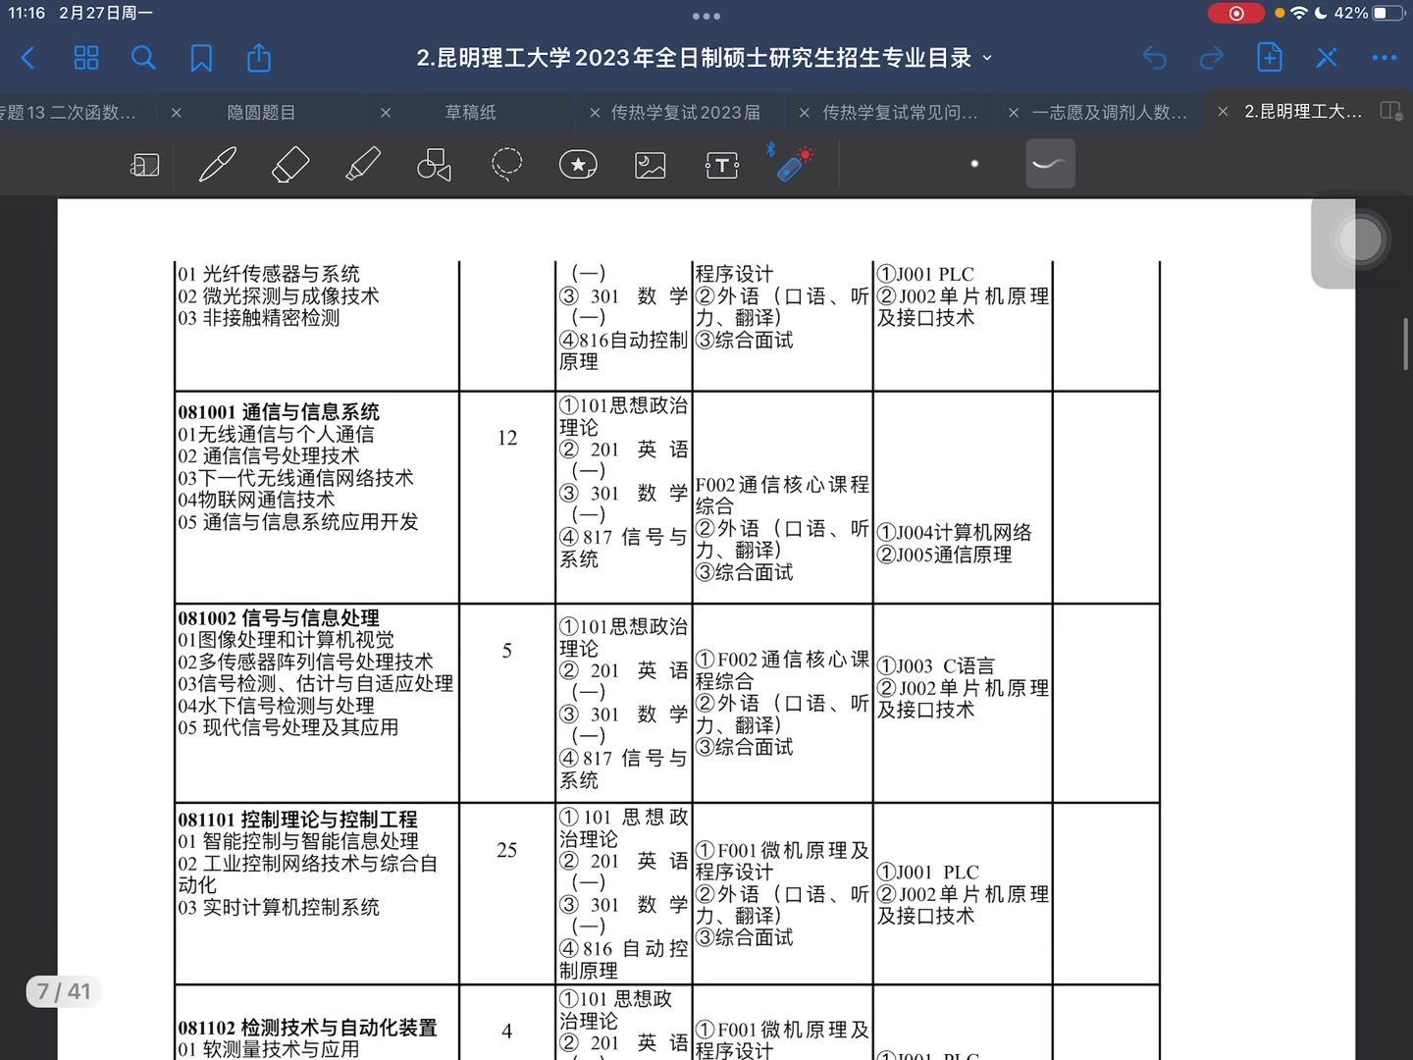Screen dimensions: 1413x1060
Task: Close the 一志愿及调剂人数 tab
Action: [1014, 113]
